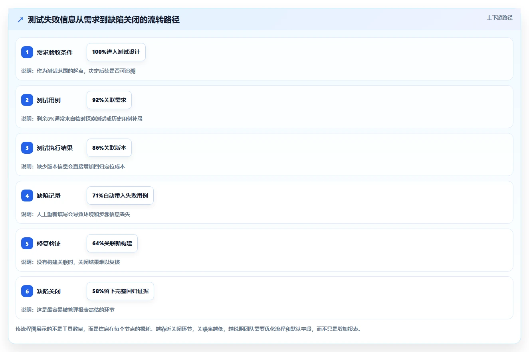This screenshot has width=529, height=352.
Task: Click step number 3 badge
Action: [x=27, y=148]
